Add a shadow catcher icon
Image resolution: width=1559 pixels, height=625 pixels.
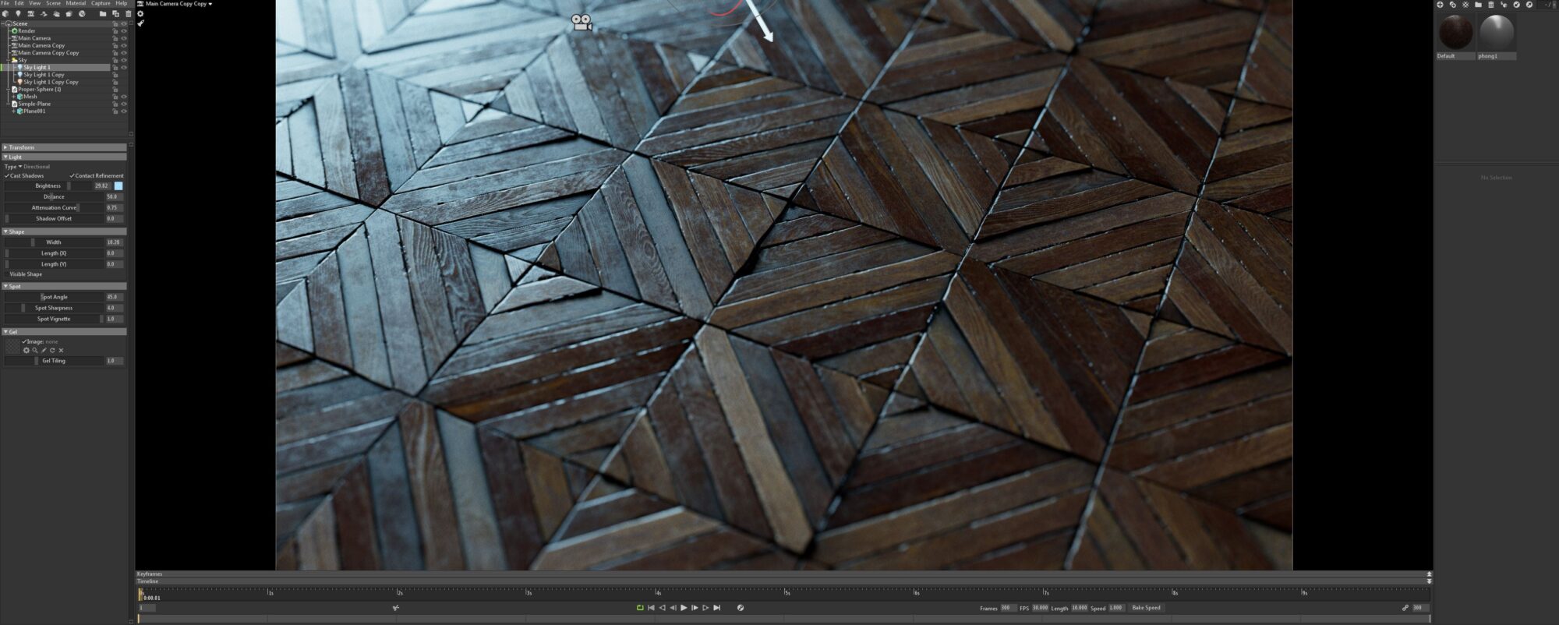[x=44, y=13]
